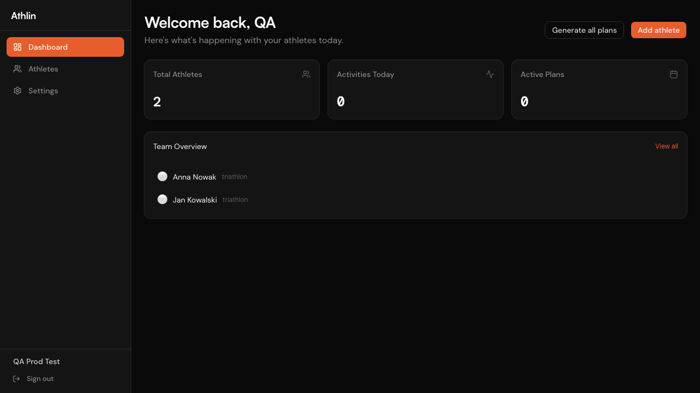700x393 pixels.
Task: Click the people icon on Total Athletes card
Action: 306,74
